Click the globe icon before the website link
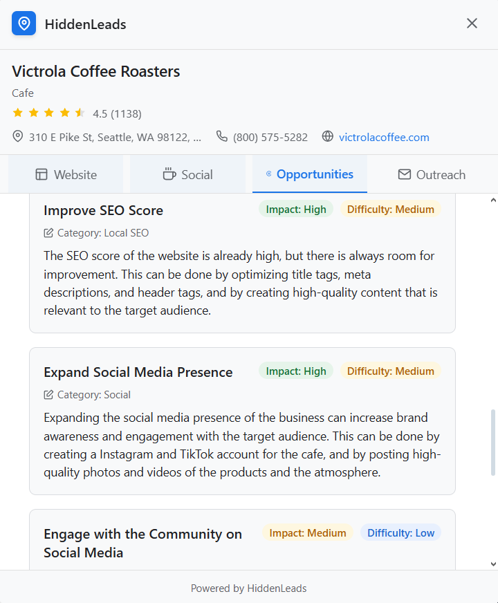The height and width of the screenshot is (603, 498). coord(327,136)
